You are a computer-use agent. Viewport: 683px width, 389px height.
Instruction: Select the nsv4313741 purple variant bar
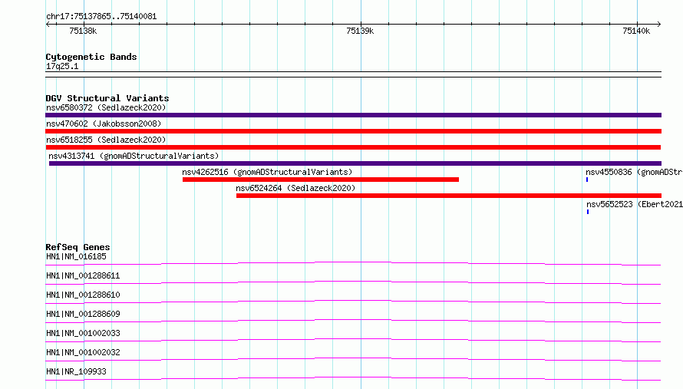(355, 163)
